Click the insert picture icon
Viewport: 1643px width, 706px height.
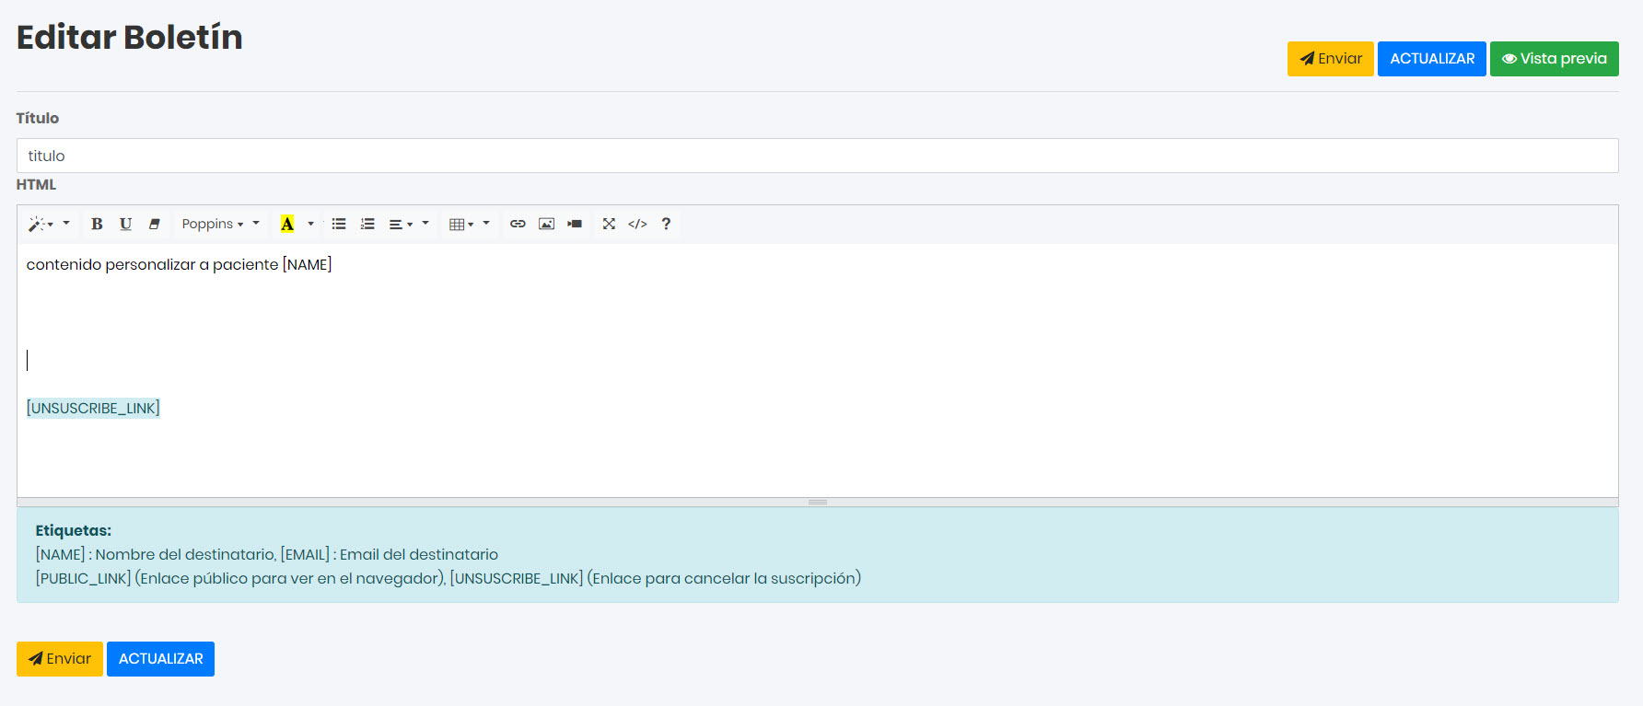click(x=546, y=224)
